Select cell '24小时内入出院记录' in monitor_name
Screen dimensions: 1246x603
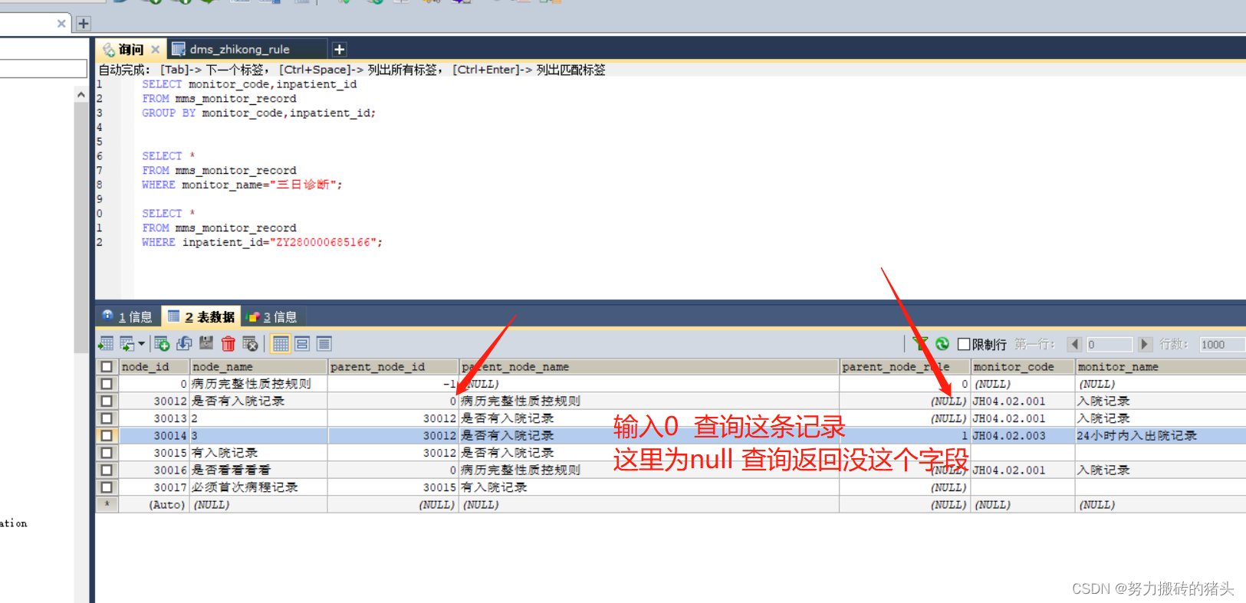tap(1160, 435)
